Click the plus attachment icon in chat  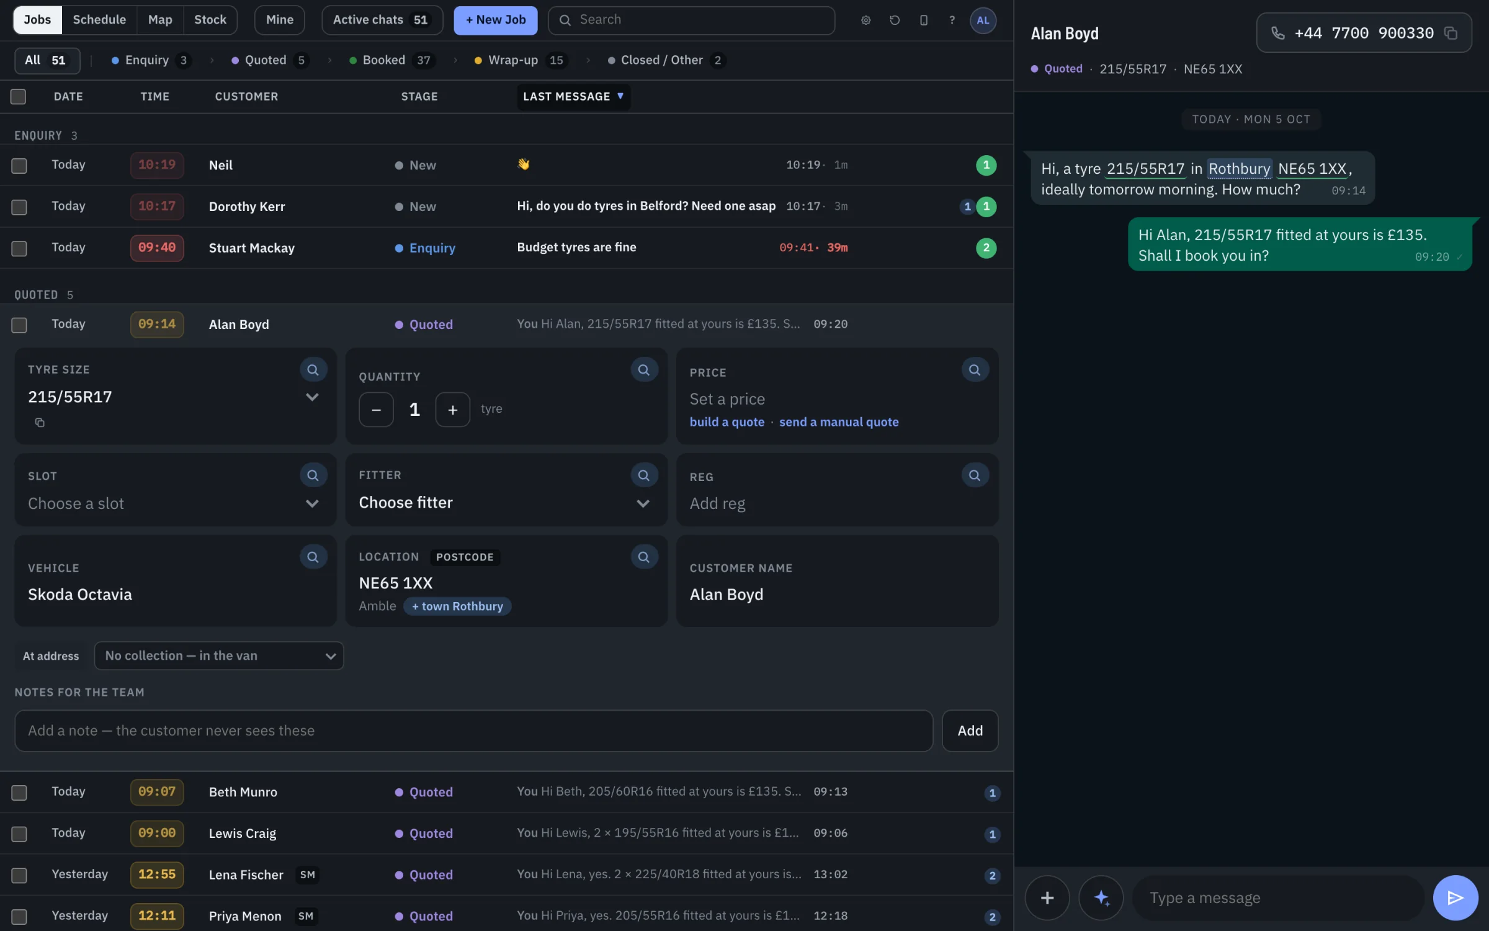coord(1047,897)
